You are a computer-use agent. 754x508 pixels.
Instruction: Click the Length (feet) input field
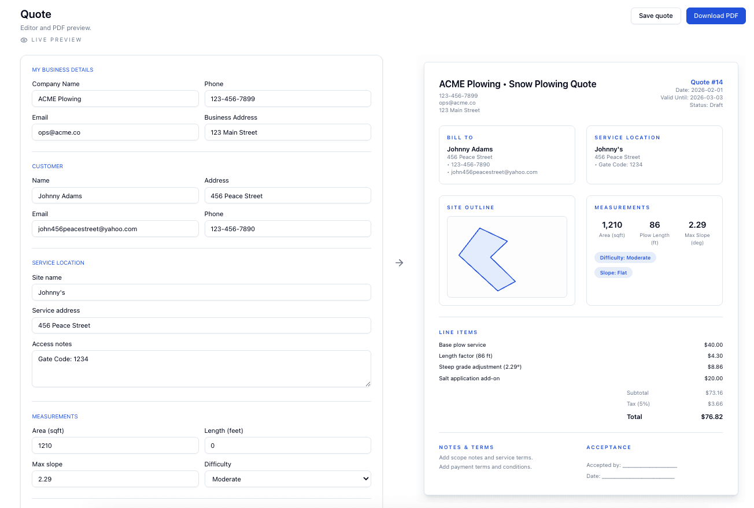tap(287, 445)
